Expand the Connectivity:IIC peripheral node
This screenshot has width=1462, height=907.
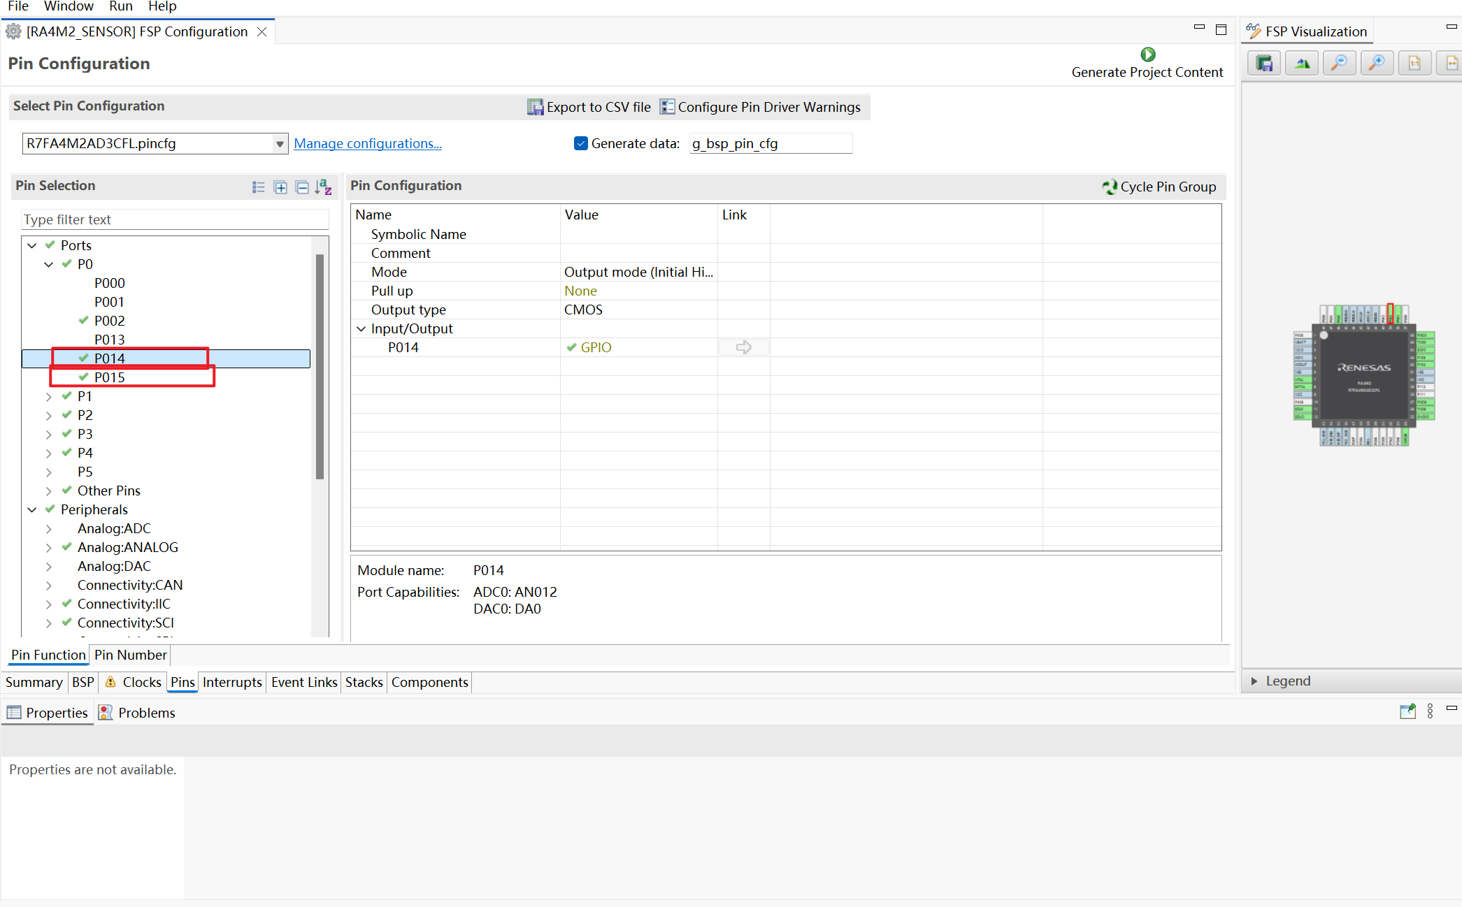click(x=49, y=604)
